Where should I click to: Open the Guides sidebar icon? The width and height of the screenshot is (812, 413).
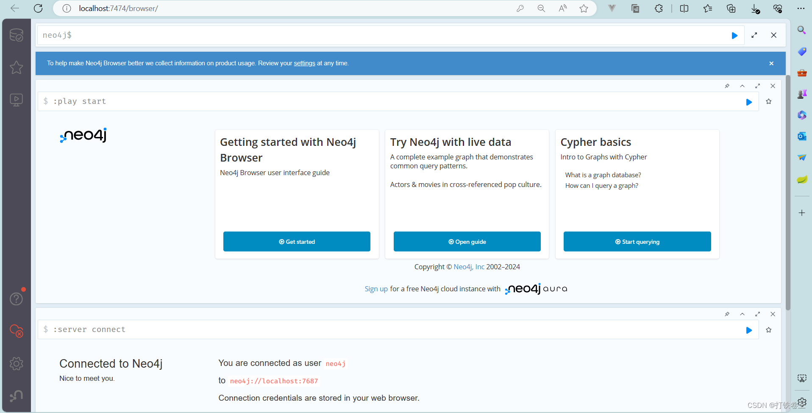[x=16, y=100]
